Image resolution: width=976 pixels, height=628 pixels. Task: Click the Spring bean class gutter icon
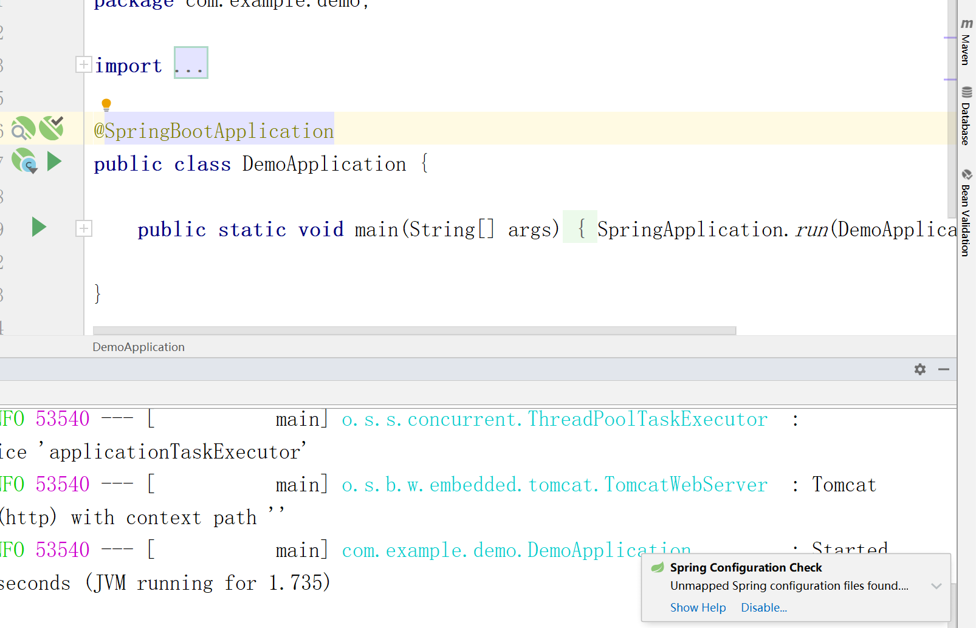tap(24, 161)
